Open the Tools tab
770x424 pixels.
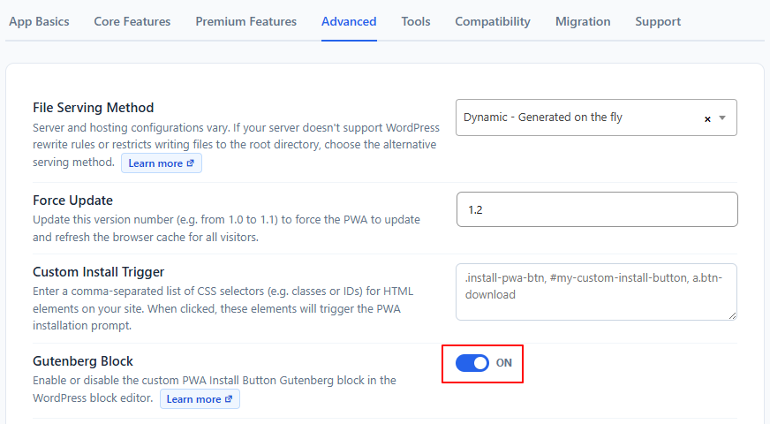(x=415, y=21)
